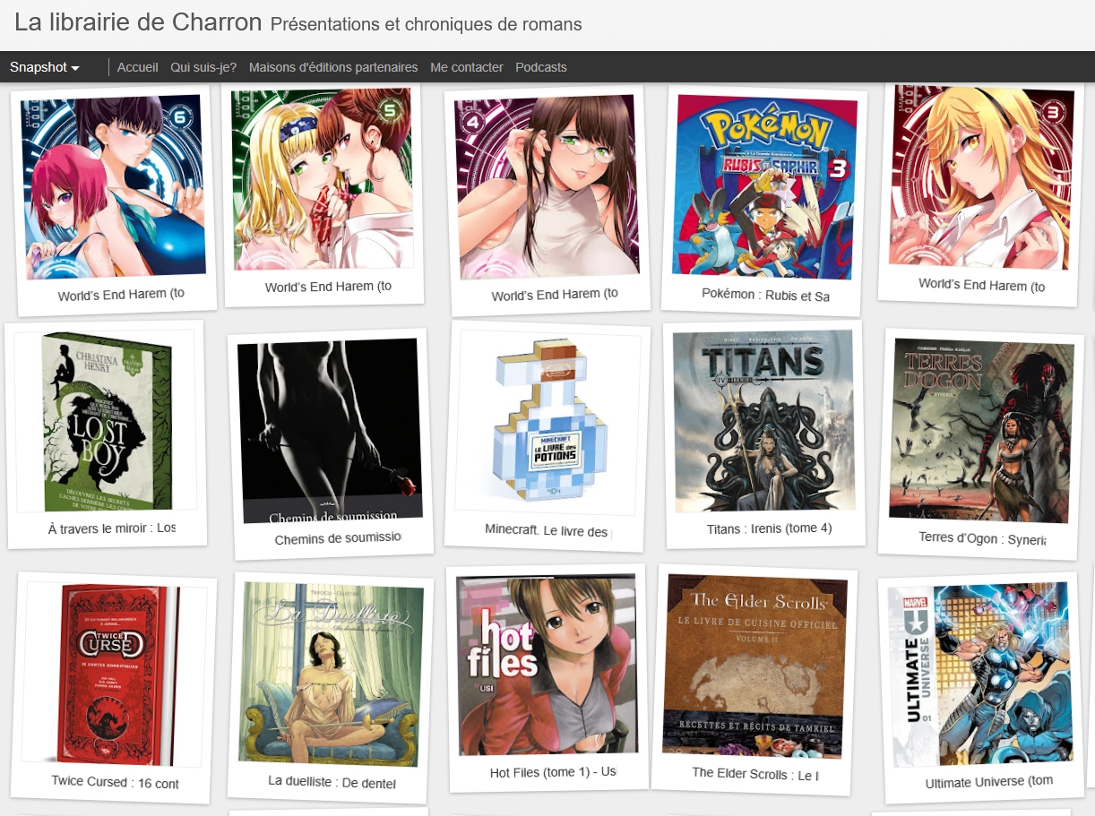1095x816 pixels.
Task: Open the Terres d'Ogon Syneria post
Action: 982,430
